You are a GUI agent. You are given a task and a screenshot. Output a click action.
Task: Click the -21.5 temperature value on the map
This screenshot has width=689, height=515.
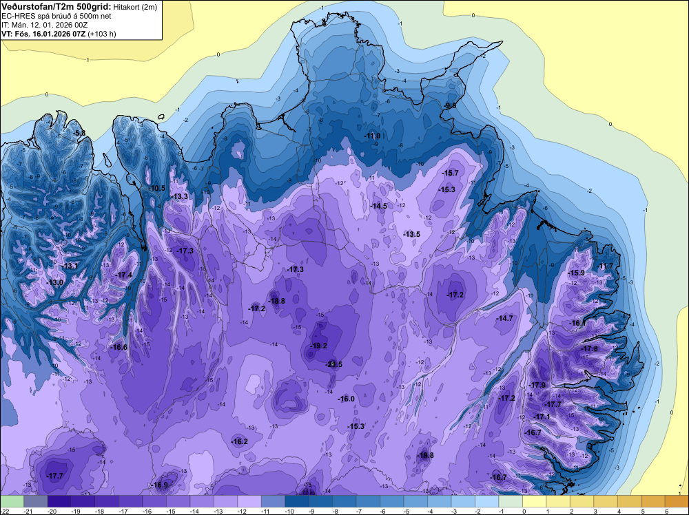pyautogui.click(x=334, y=364)
